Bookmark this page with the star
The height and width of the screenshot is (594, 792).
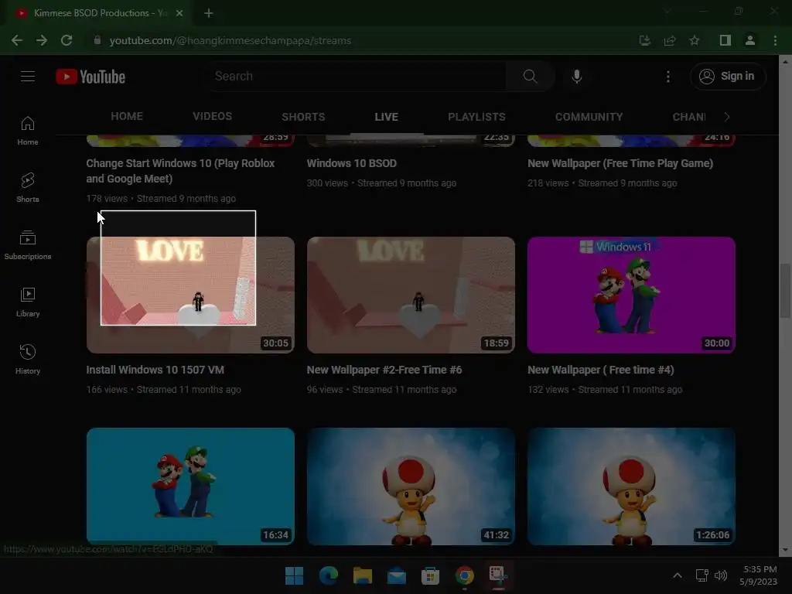click(694, 40)
